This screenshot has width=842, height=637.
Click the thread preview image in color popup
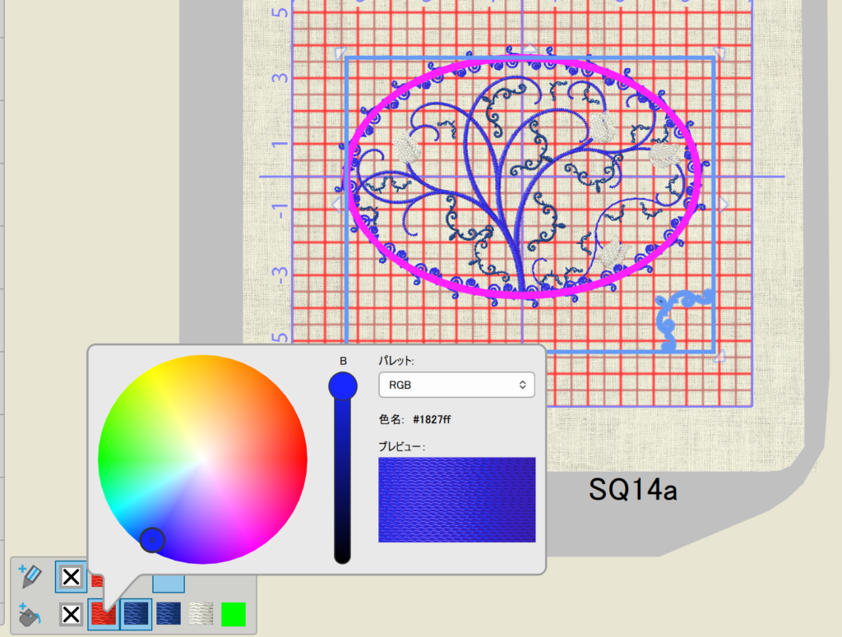(x=456, y=500)
